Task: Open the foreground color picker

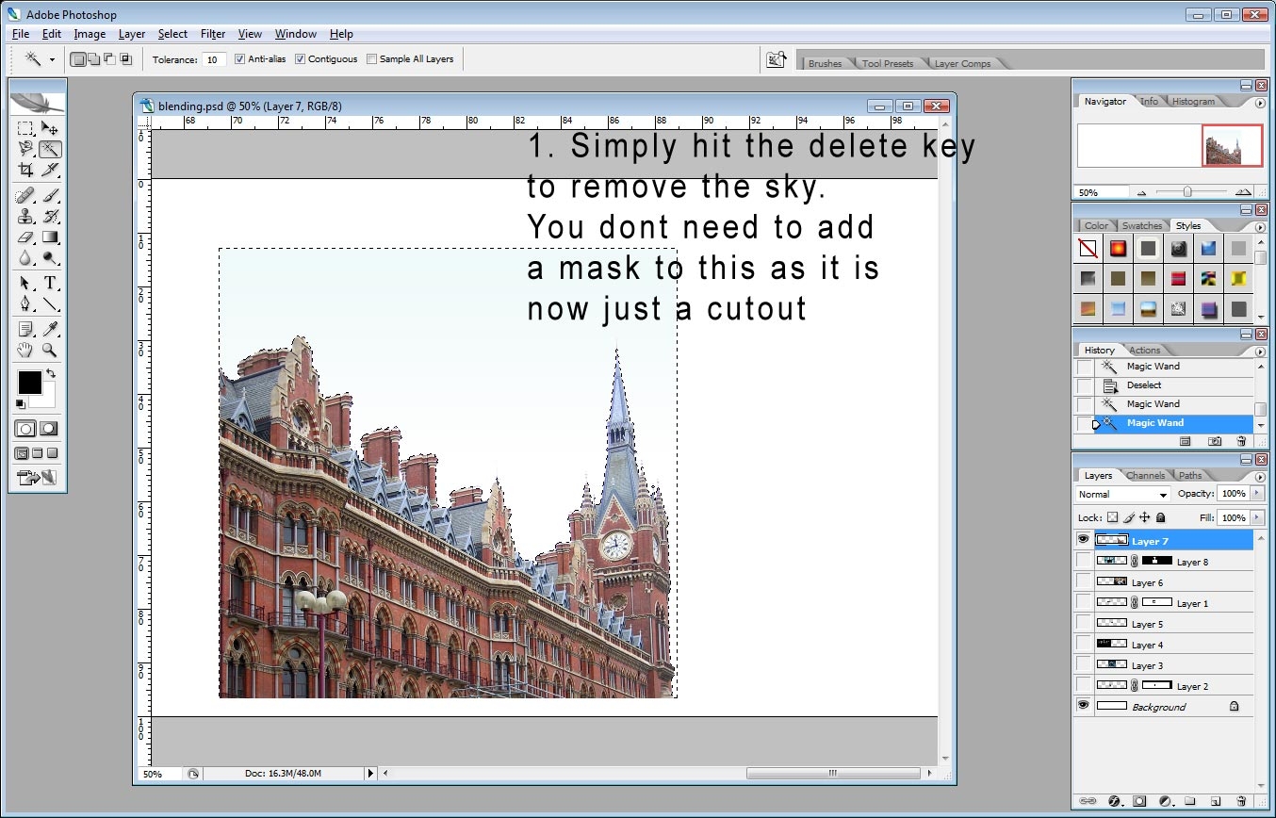Action: 29,383
